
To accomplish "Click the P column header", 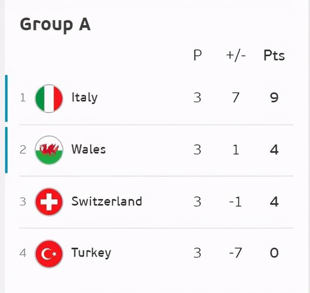I will click(197, 55).
